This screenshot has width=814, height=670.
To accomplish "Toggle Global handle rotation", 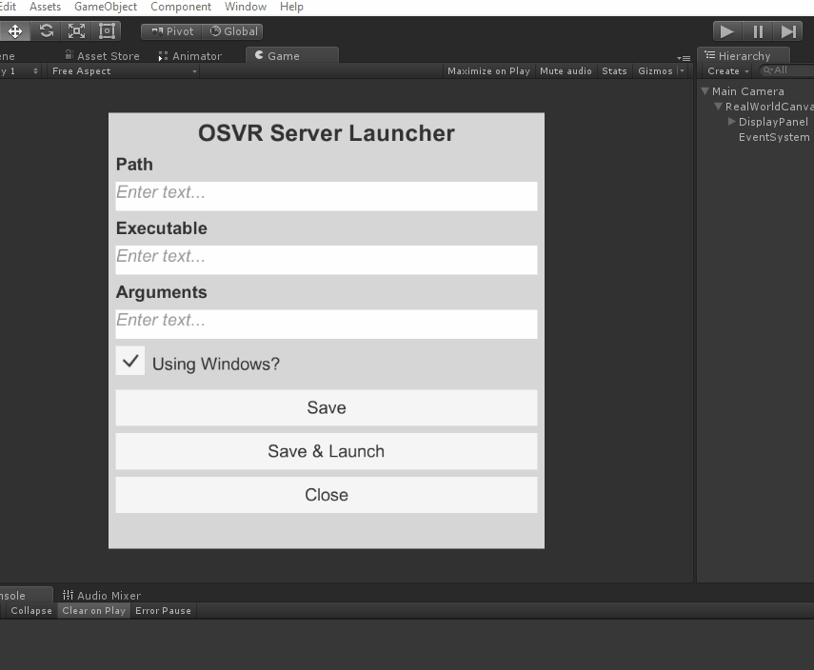I will tap(233, 31).
